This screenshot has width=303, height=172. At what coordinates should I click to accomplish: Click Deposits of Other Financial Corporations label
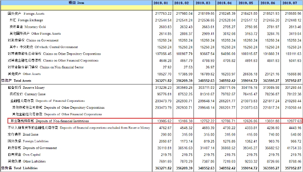(57, 114)
